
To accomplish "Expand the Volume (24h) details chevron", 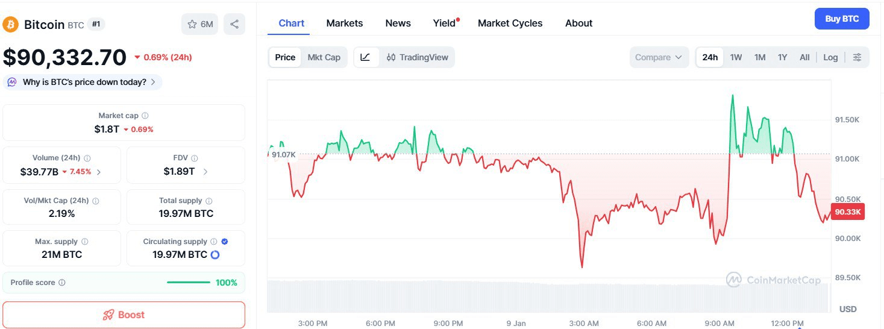I will [99, 172].
